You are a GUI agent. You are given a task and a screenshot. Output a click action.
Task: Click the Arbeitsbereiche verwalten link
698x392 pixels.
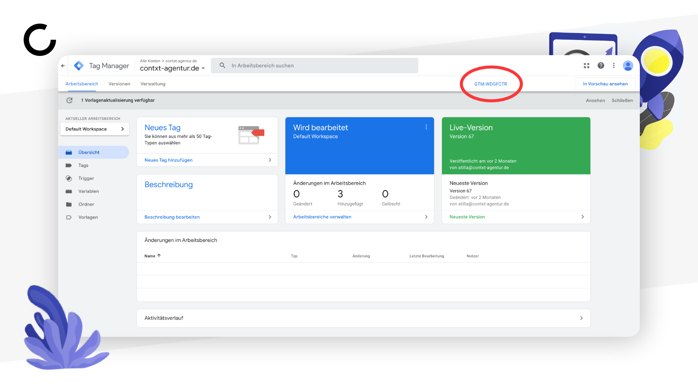(322, 217)
